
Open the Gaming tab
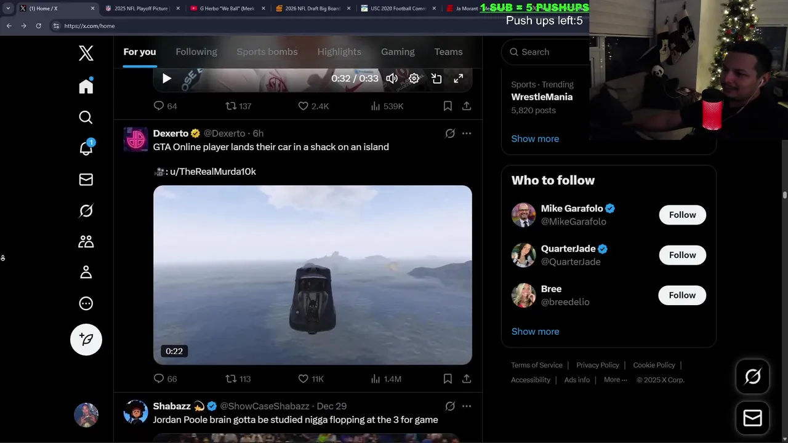398,52
